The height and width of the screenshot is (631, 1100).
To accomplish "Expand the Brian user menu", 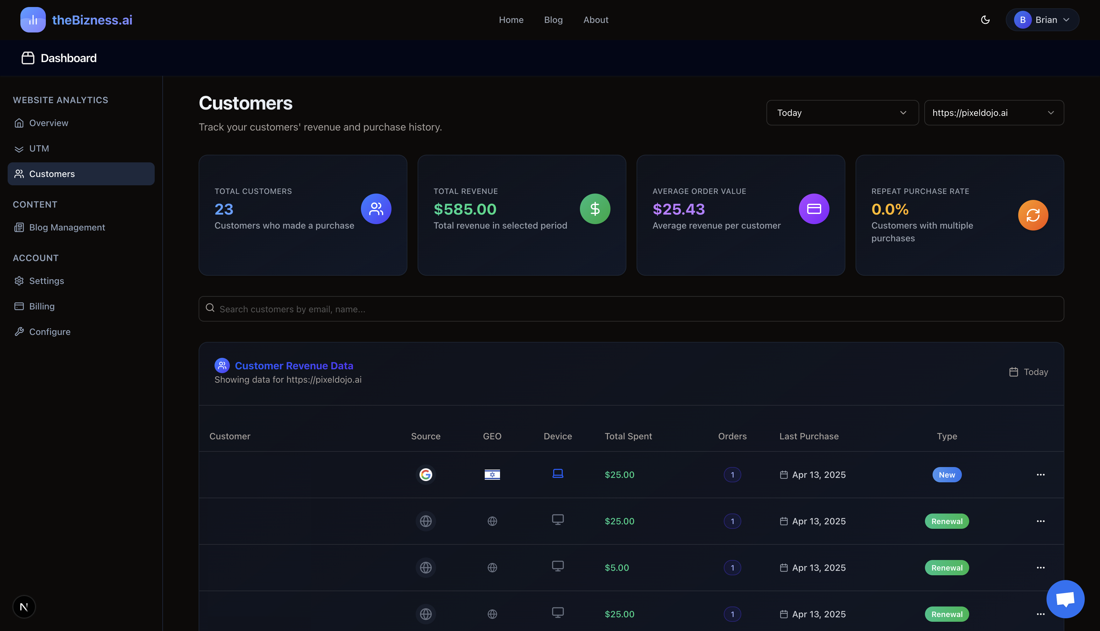I will coord(1042,20).
